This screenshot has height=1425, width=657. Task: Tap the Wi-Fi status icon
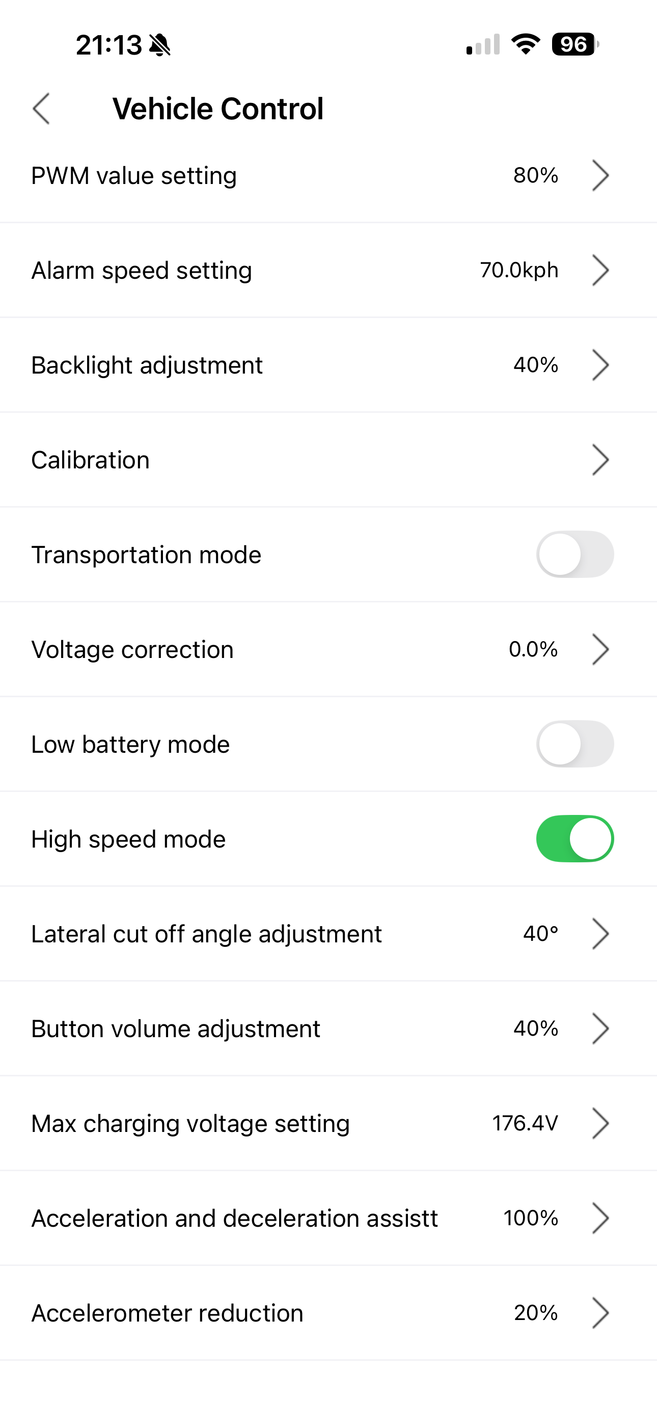click(526, 44)
